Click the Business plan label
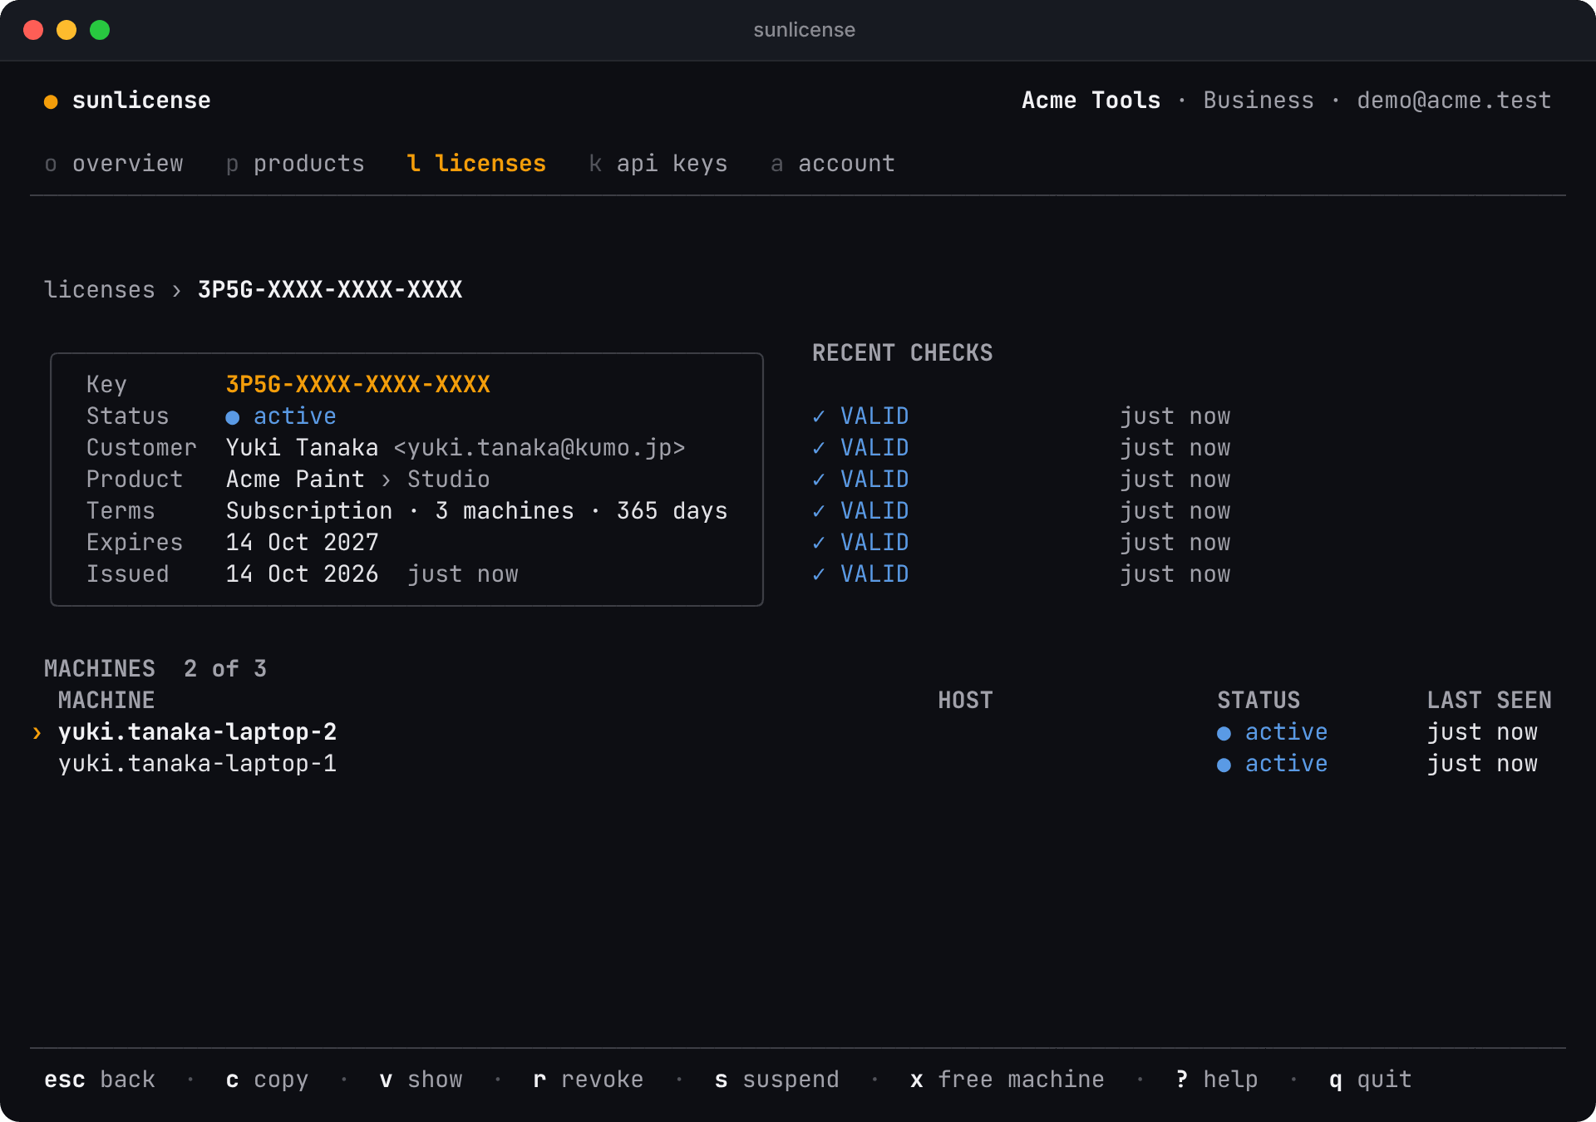 coord(1259,101)
